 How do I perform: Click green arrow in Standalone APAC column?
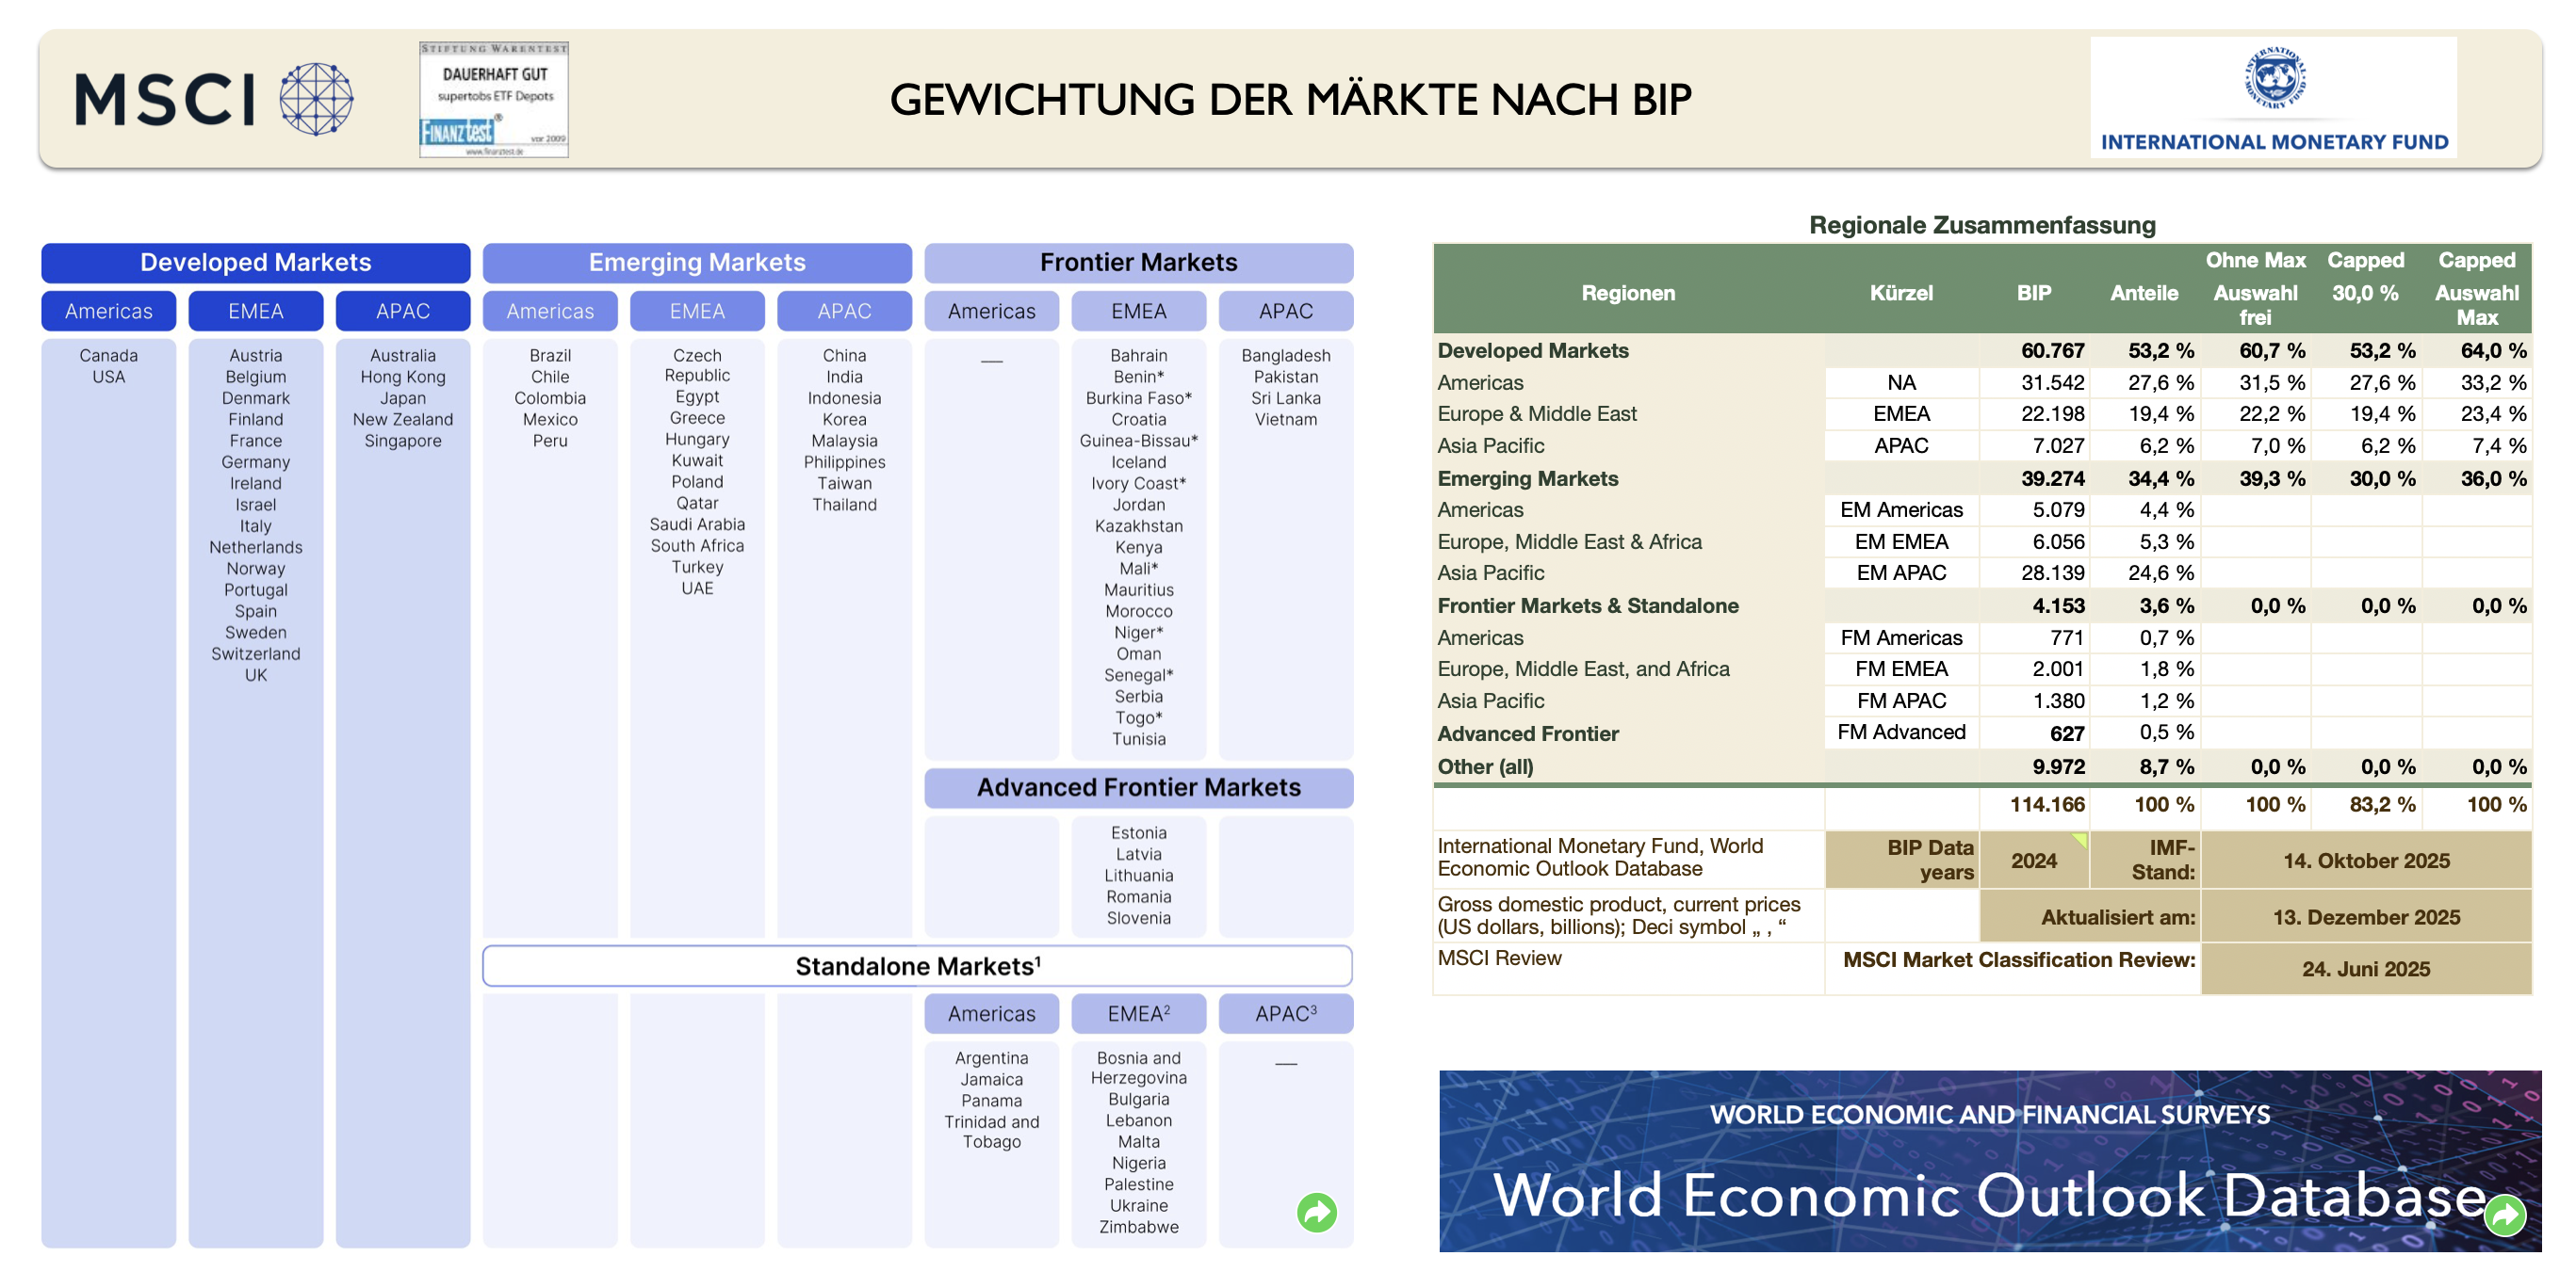[1316, 1212]
